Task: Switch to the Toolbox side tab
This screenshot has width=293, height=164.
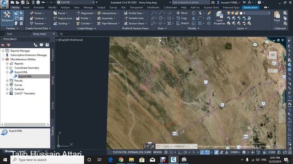Action: tap(53, 131)
